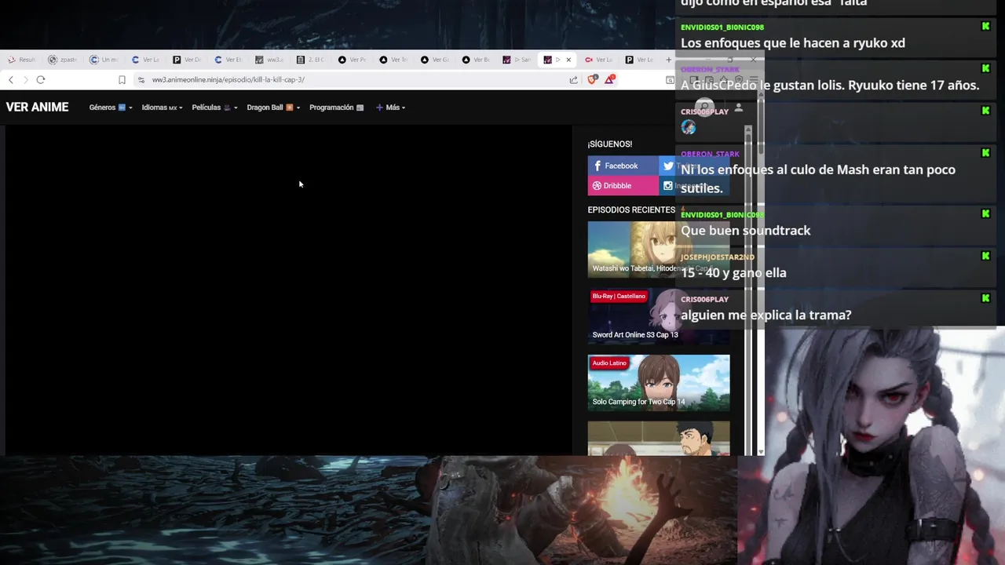The width and height of the screenshot is (1005, 565).
Task: Click the Dribbble follow button
Action: pyautogui.click(x=623, y=186)
